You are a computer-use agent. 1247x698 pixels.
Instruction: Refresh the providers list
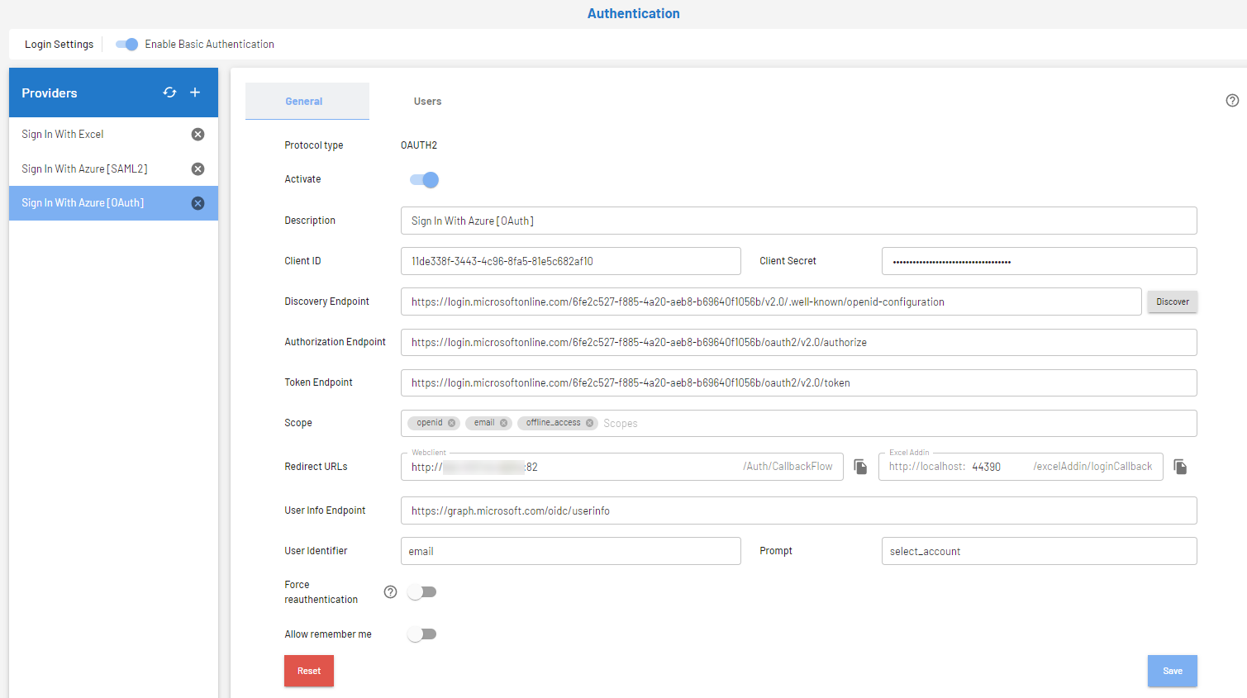point(169,93)
